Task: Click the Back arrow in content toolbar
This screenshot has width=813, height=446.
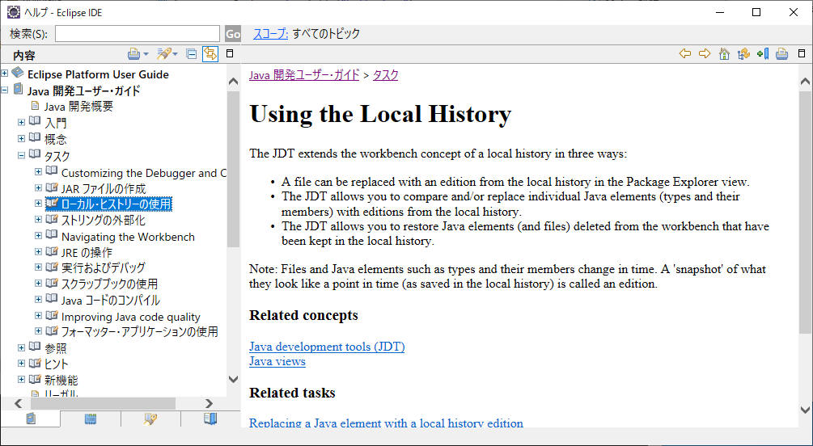Action: (685, 54)
